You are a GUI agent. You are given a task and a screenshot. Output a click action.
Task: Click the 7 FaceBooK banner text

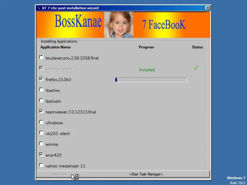(x=164, y=25)
